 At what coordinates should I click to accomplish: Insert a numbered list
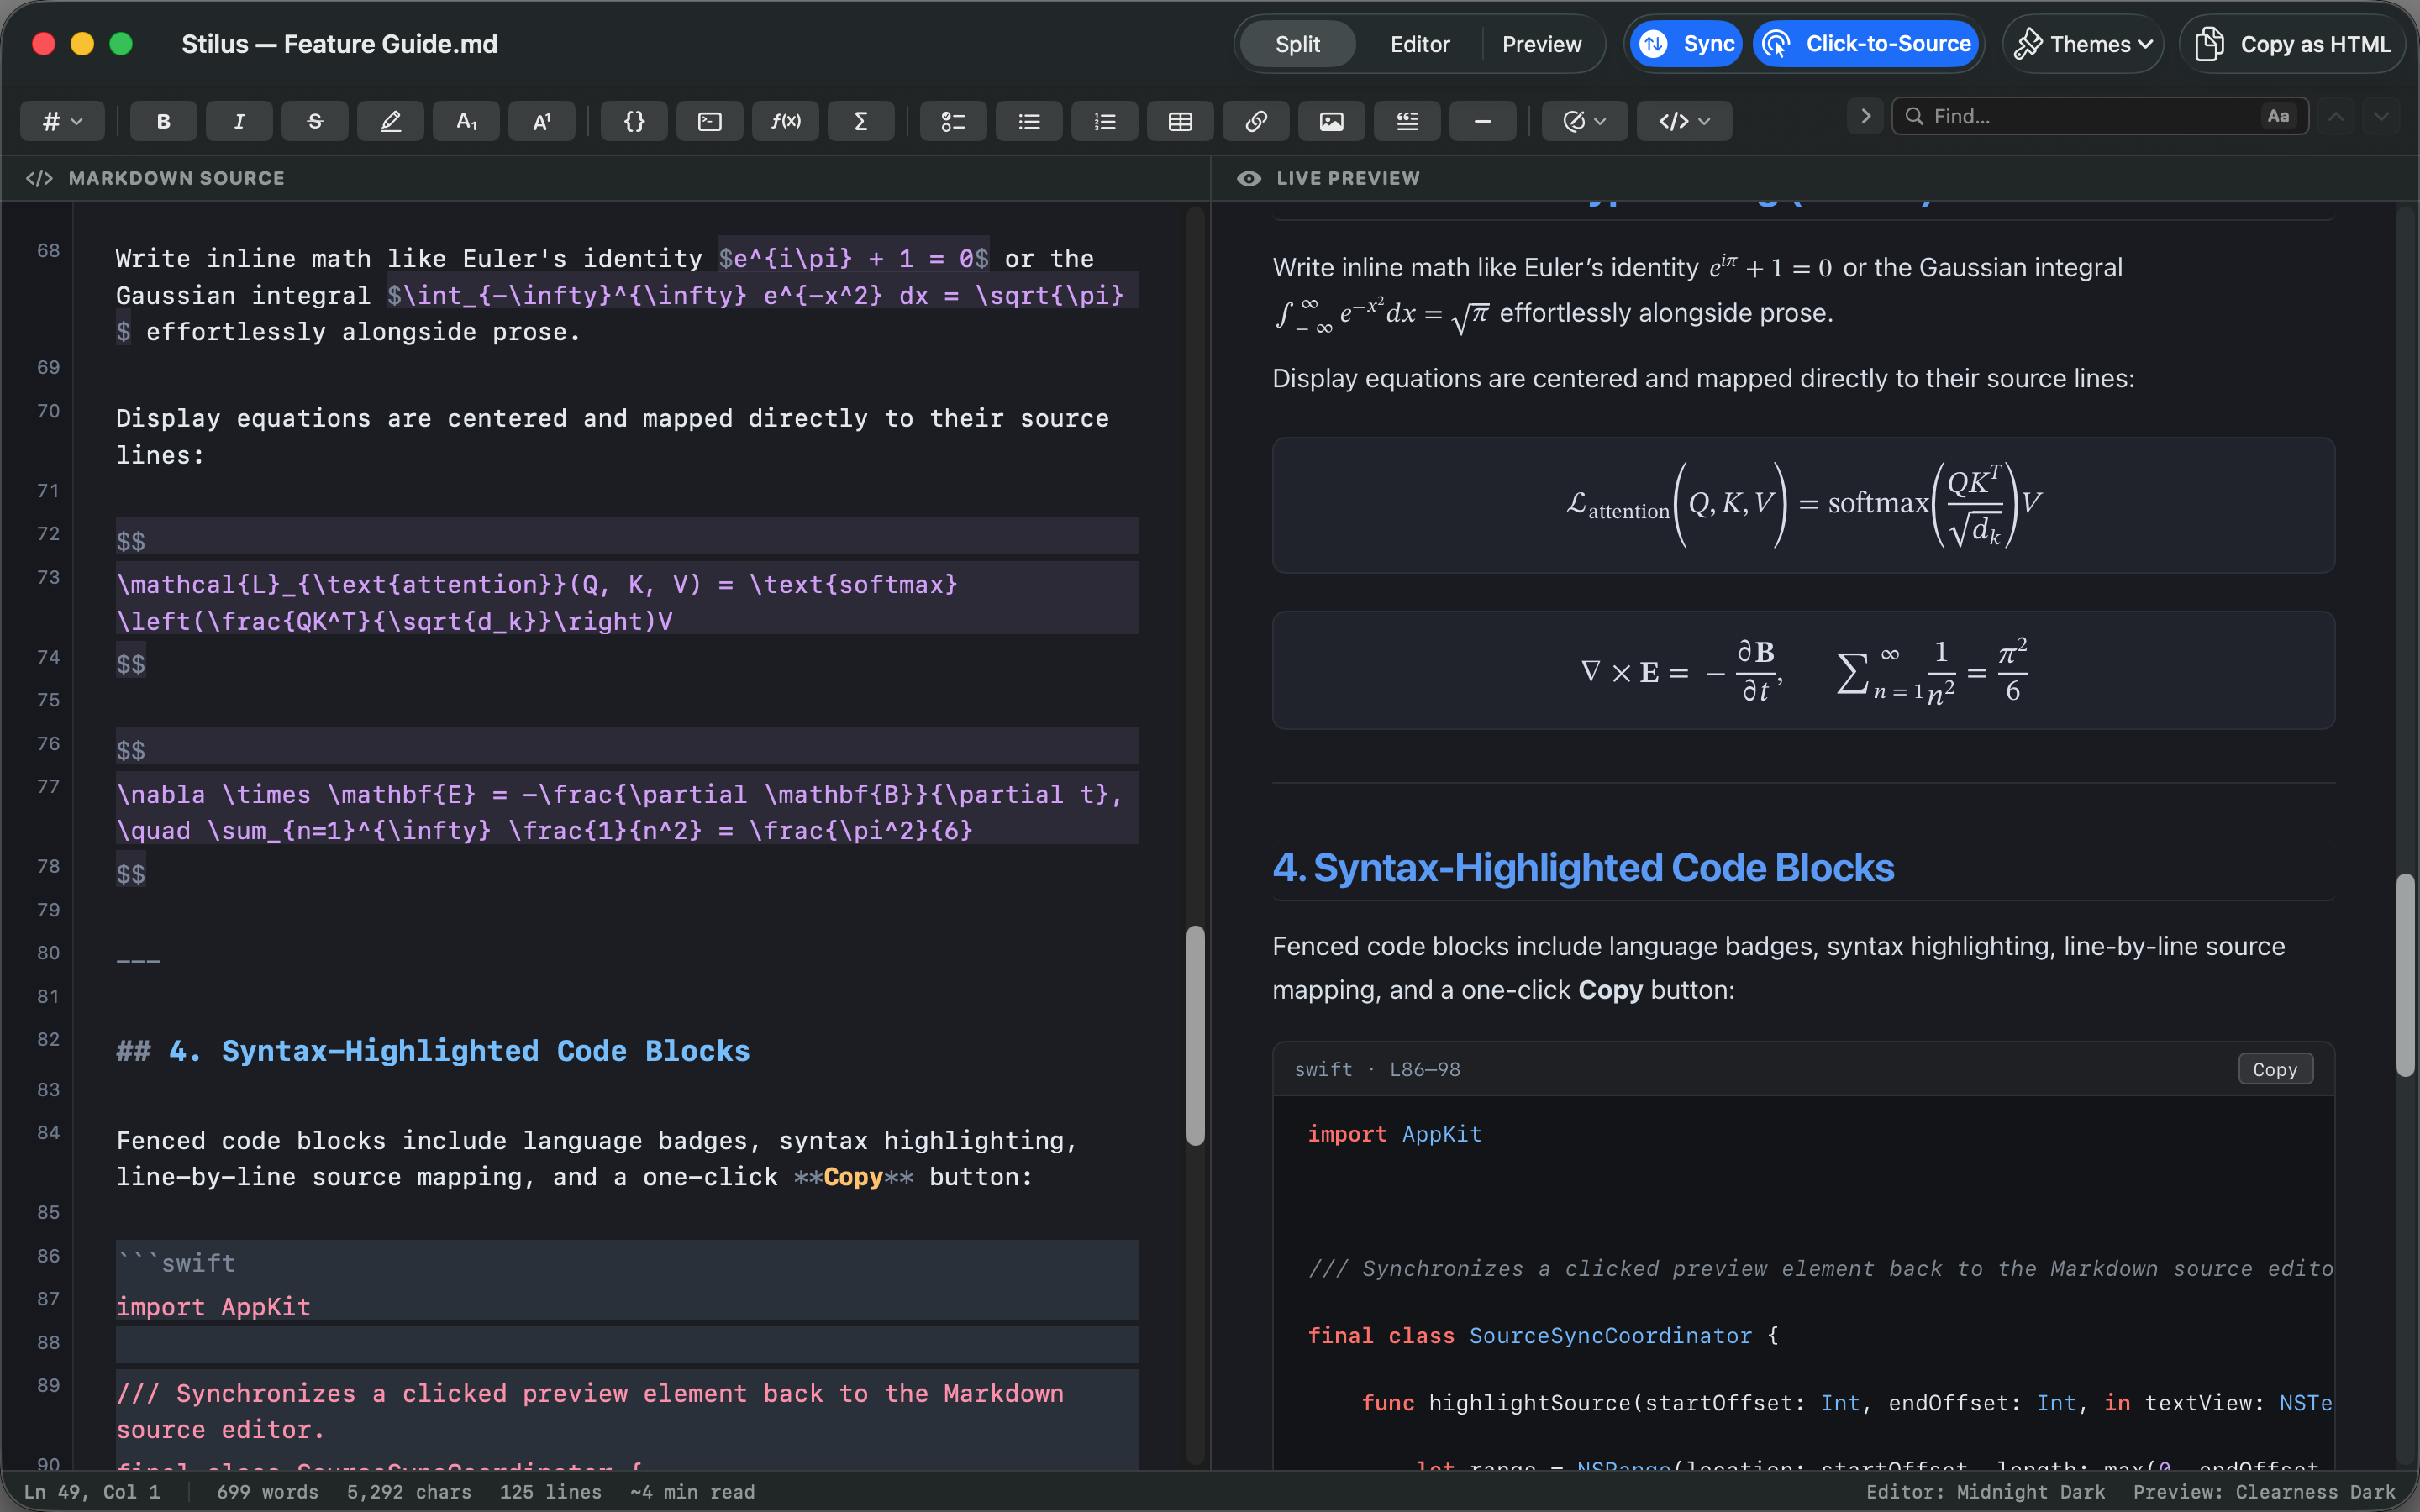(1105, 121)
